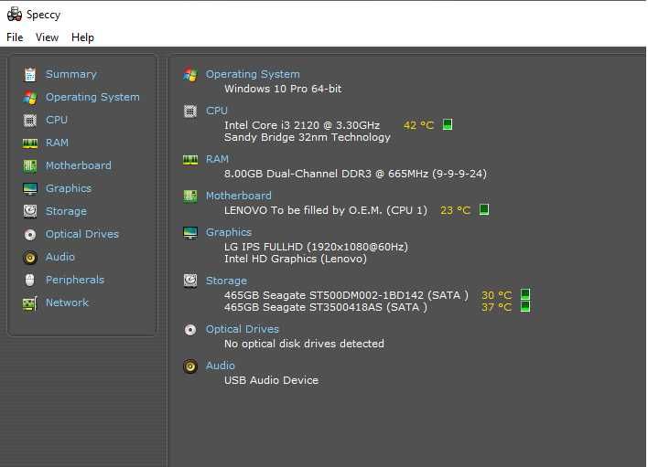Click the RAM heading link in summary
648x467 pixels.
[217, 159]
